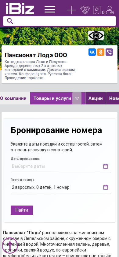This screenshot has width=119, height=257.
Task: Open the partially visible Новости tab
Action: click(x=113, y=98)
